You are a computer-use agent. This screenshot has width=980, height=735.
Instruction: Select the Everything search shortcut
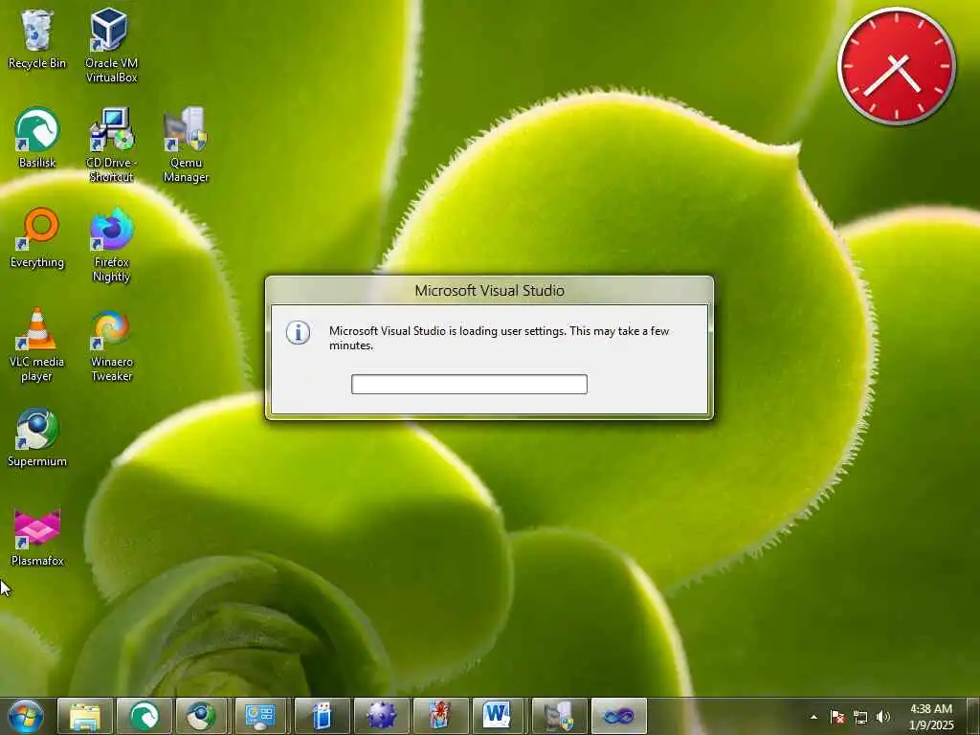(x=37, y=237)
